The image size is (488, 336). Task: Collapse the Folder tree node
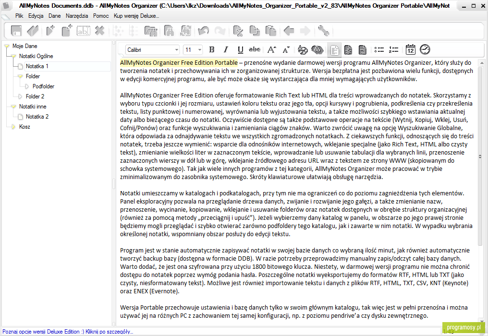(20, 76)
